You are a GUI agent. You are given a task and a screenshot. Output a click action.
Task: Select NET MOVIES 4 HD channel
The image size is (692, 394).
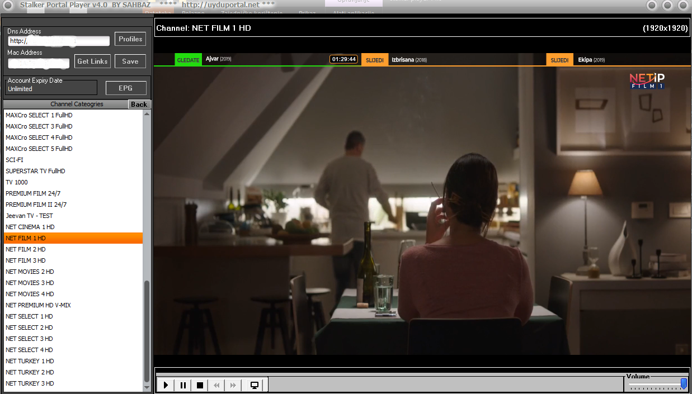pyautogui.click(x=73, y=294)
